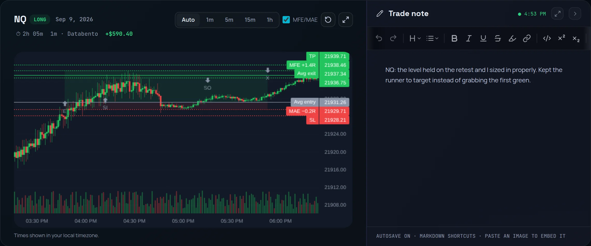Screen dimensions: 591x246
Task: Switch to the 5m timeframe
Action: [x=229, y=20]
